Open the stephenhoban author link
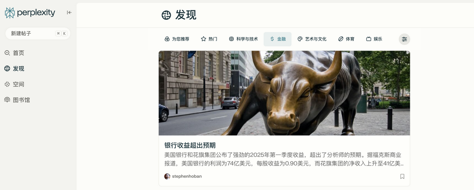 187,176
